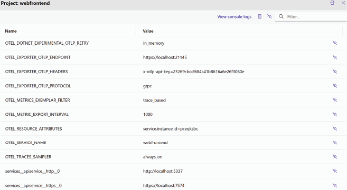This screenshot has width=347, height=190.
Task: Select the OTEL_TRACES_SAMPLER name cell
Action: pyautogui.click(x=28, y=157)
